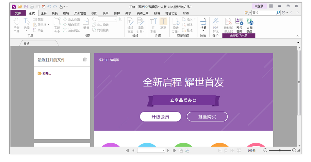Open the 扫描 dropdown

(203, 31)
